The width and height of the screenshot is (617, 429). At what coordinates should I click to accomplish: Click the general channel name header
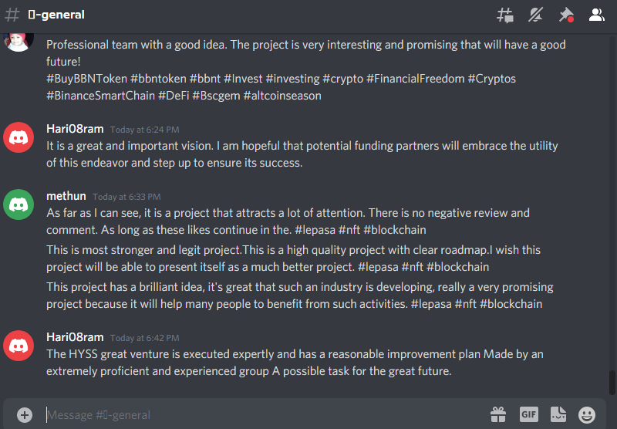point(56,15)
